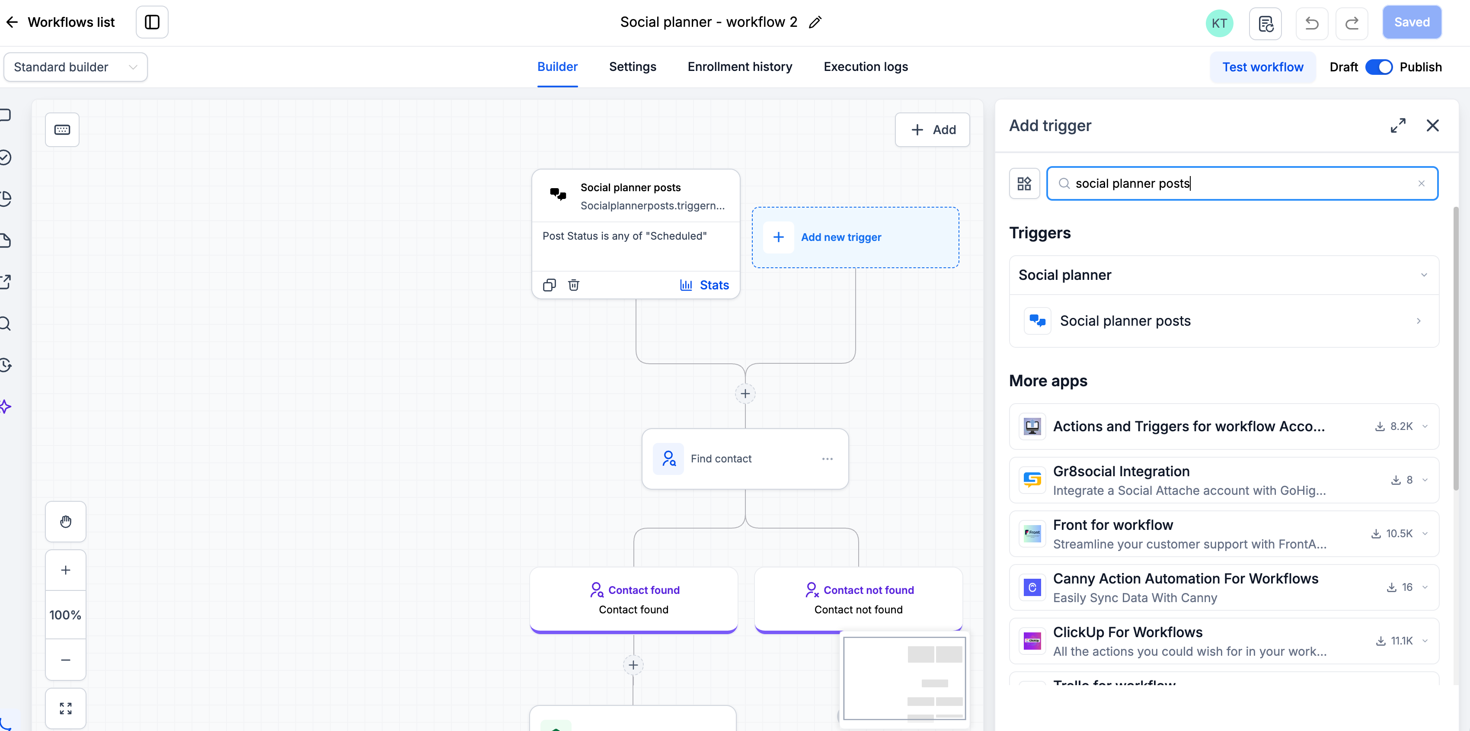Expand the Add trigger panel
The height and width of the screenshot is (731, 1470).
[1397, 125]
